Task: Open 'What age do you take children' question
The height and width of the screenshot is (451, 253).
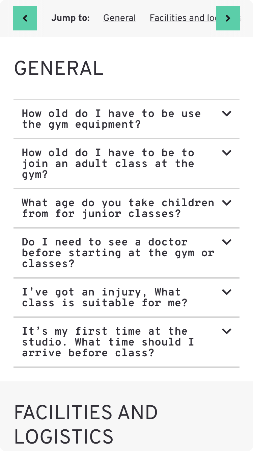Action: pyautogui.click(x=118, y=208)
